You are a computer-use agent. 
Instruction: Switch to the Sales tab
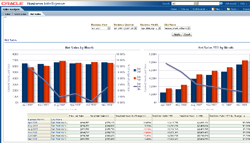click(x=8, y=14)
